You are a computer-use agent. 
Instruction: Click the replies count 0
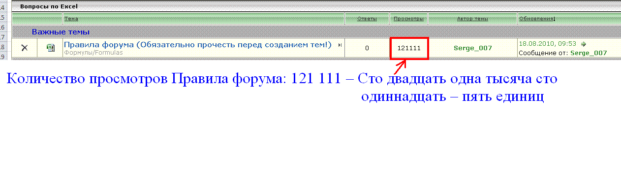[367, 48]
